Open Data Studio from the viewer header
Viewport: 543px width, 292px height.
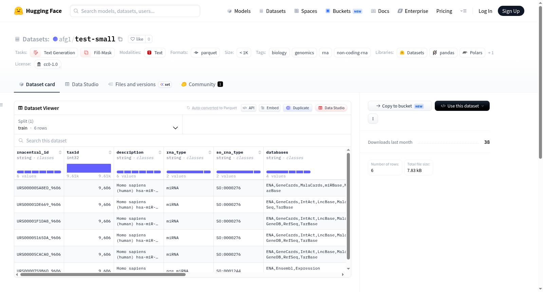click(331, 108)
